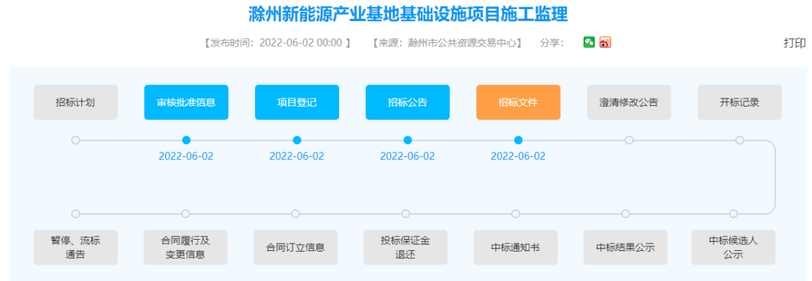812x281 pixels.
Task: Click the empty dot under 澄清修改公告
Action: tap(629, 140)
